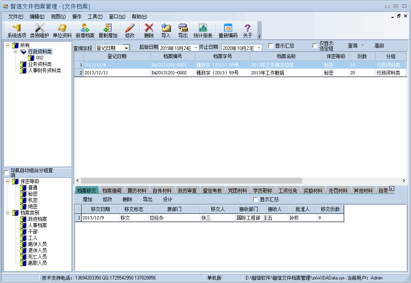Expand the toolbar overflow arrow

click(259, 37)
